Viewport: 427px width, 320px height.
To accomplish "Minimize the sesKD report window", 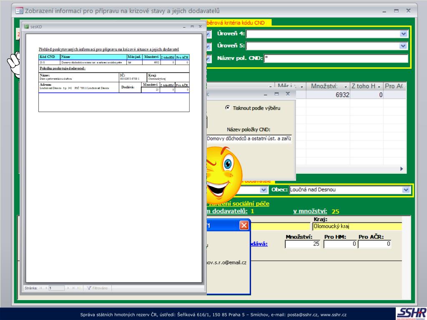I will pyautogui.click(x=184, y=27).
